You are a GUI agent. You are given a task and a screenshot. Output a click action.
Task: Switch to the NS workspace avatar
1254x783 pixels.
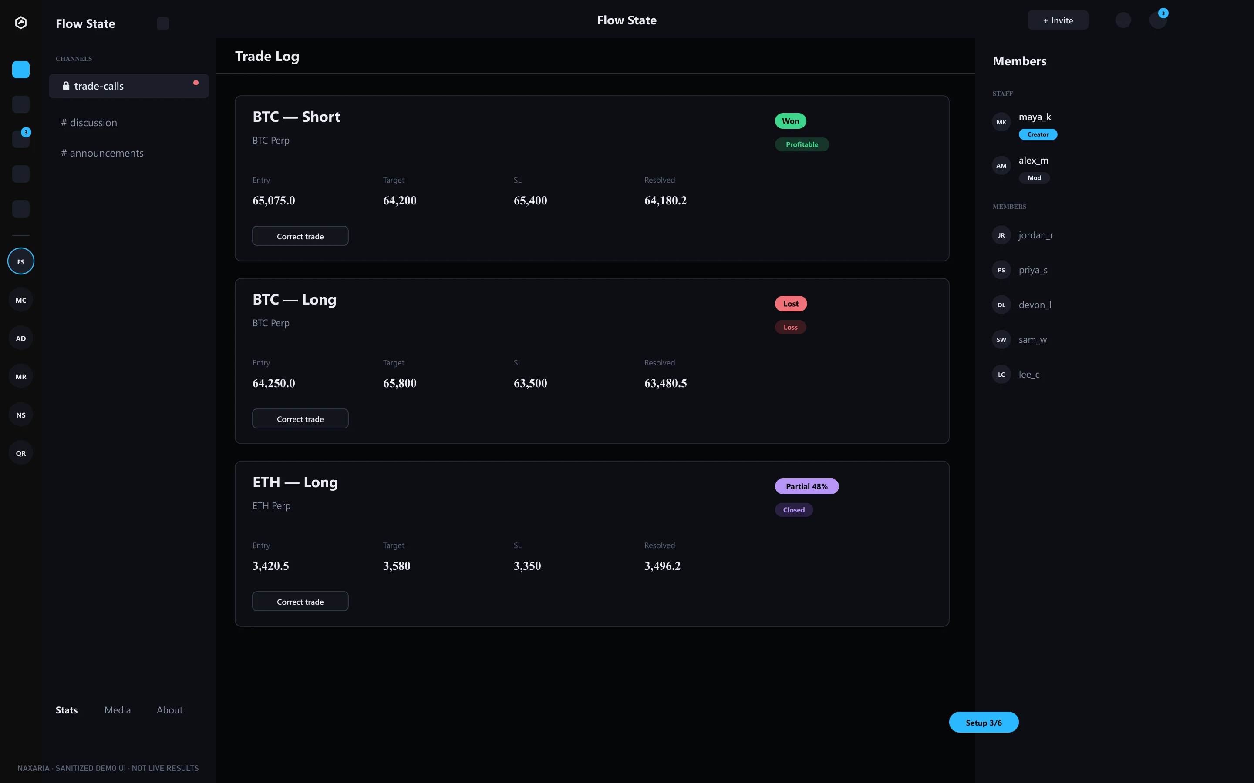pyautogui.click(x=21, y=415)
